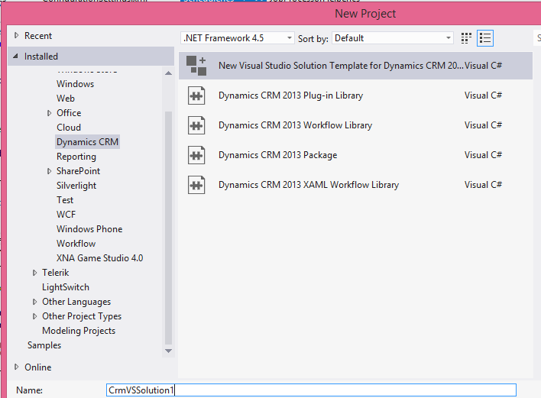Click the Dynamics CRM 2013 Package icon
This screenshot has height=398, width=541.
197,155
